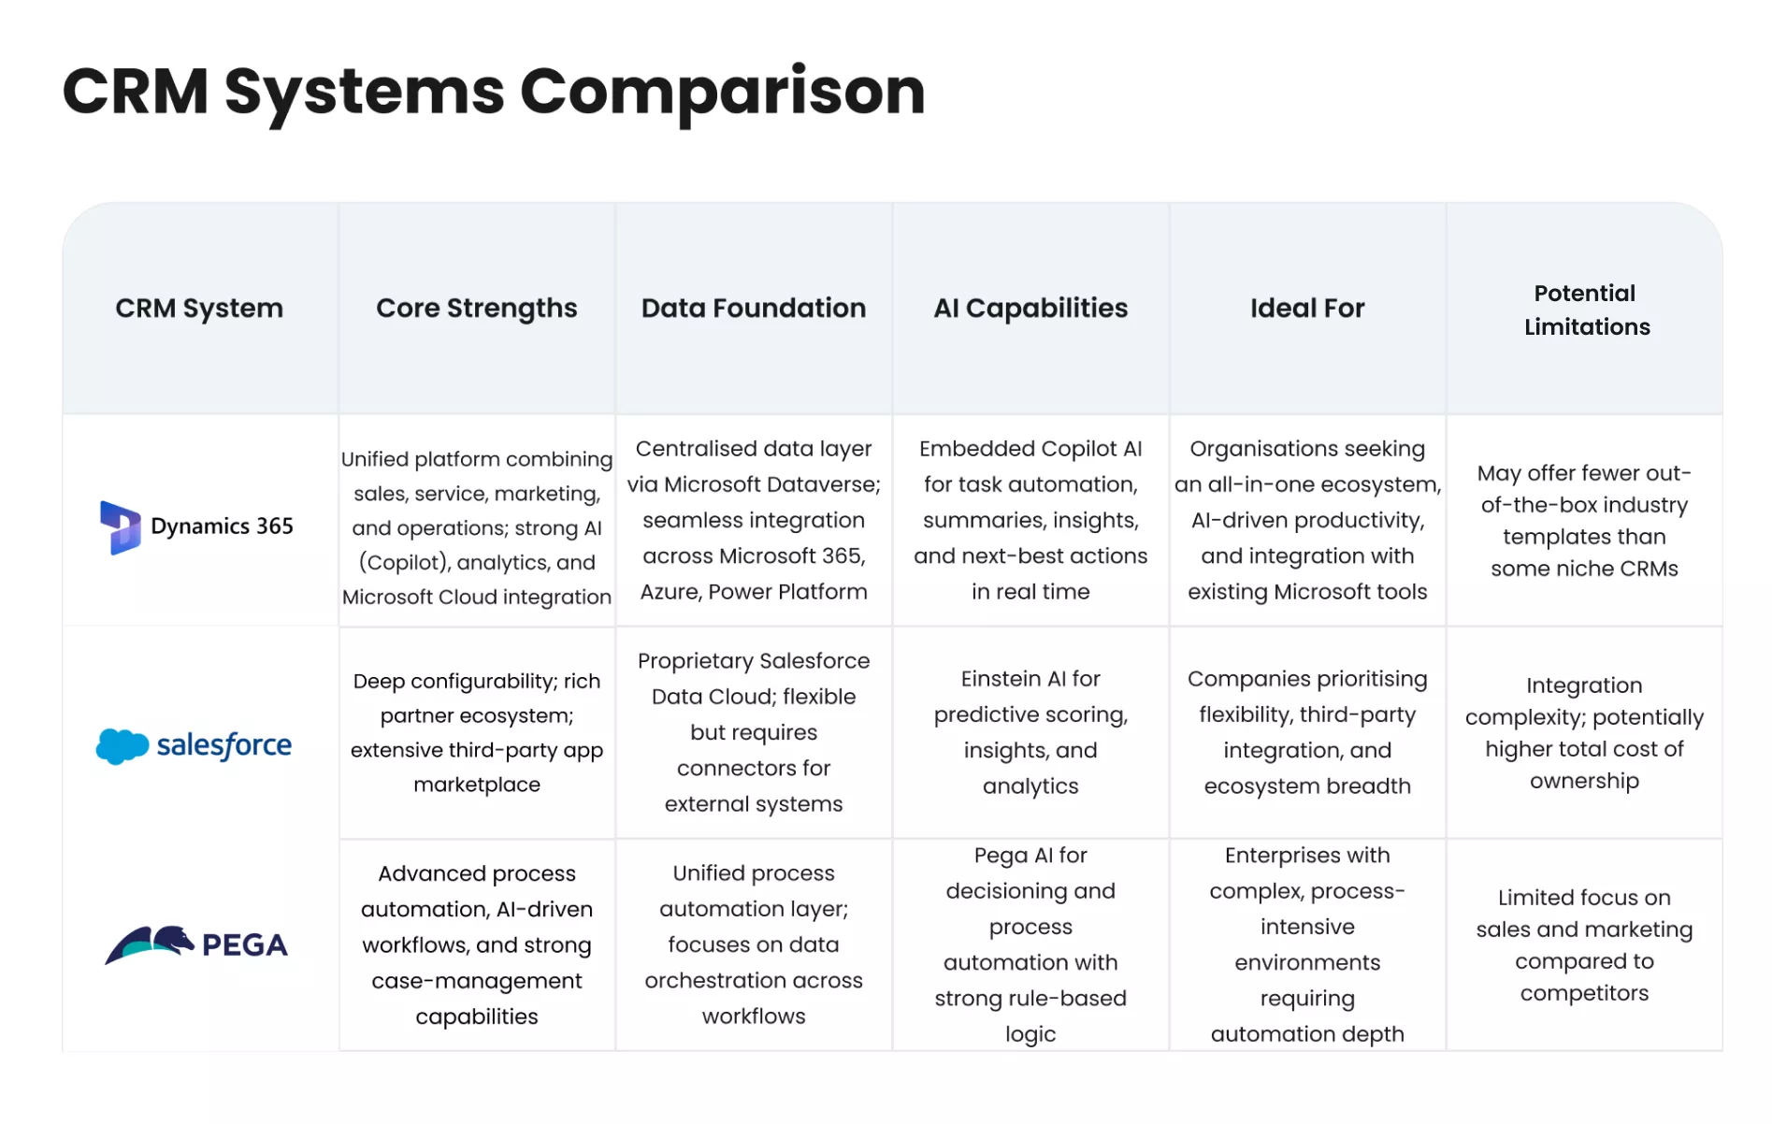The height and width of the screenshot is (1124, 1772).
Task: Click the "Proprietary Salesforce Data Cloud" cell
Action: (753, 732)
